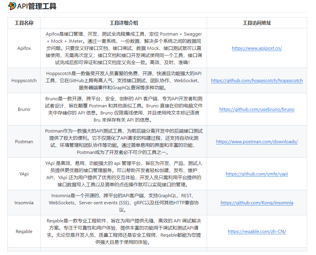Click the 工具访问地址 column header

click(257, 23)
